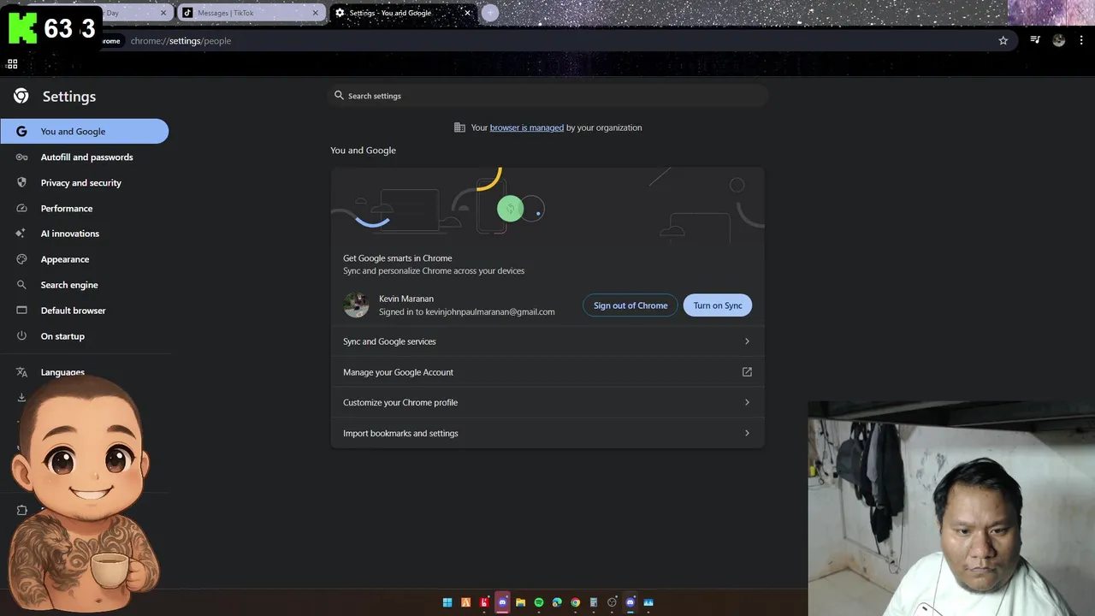This screenshot has height=616, width=1095.
Task: Switch to the Messages | TikTok tab
Action: tap(251, 13)
